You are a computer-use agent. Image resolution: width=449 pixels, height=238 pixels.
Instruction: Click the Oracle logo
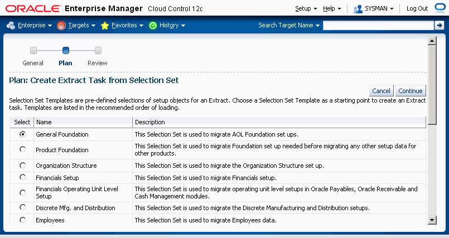[33, 8]
